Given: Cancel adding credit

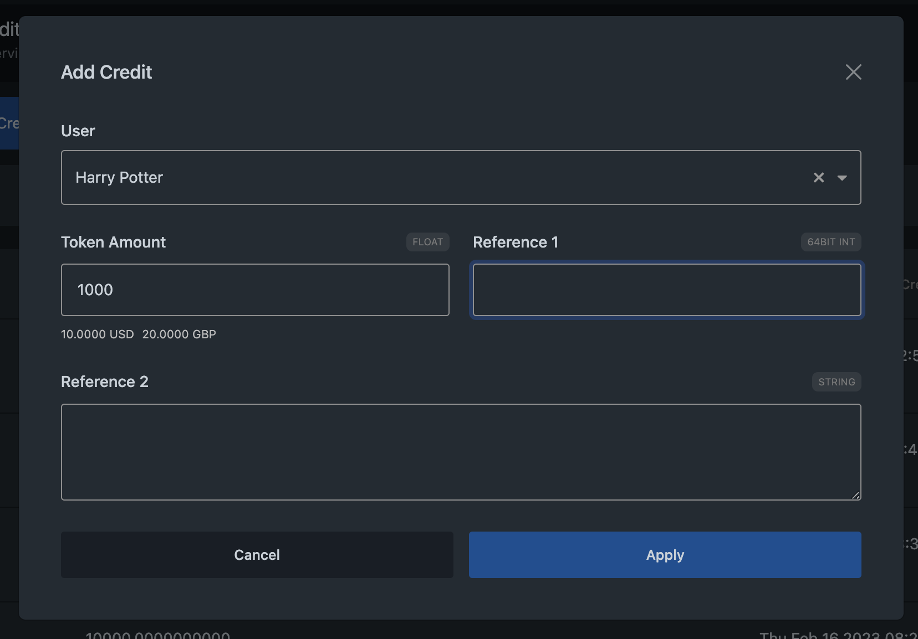Looking at the screenshot, I should point(257,555).
